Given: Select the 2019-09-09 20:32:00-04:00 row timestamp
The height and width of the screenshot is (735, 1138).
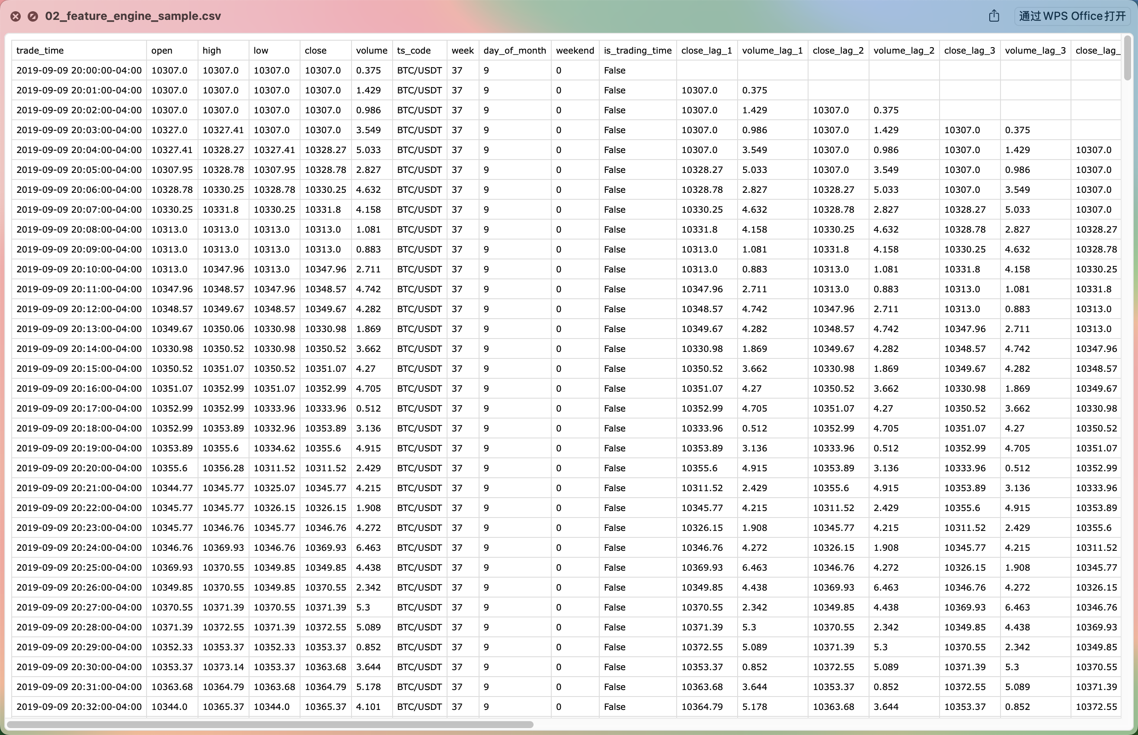Looking at the screenshot, I should point(79,706).
